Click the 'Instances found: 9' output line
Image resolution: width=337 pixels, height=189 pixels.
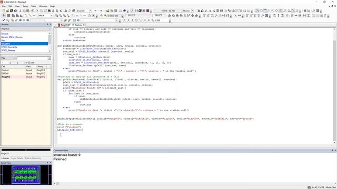coord(67,155)
